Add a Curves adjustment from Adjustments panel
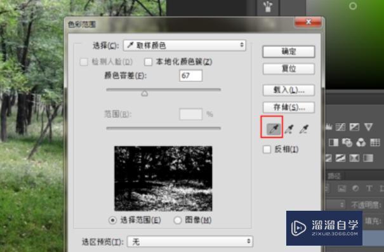 click(341, 126)
